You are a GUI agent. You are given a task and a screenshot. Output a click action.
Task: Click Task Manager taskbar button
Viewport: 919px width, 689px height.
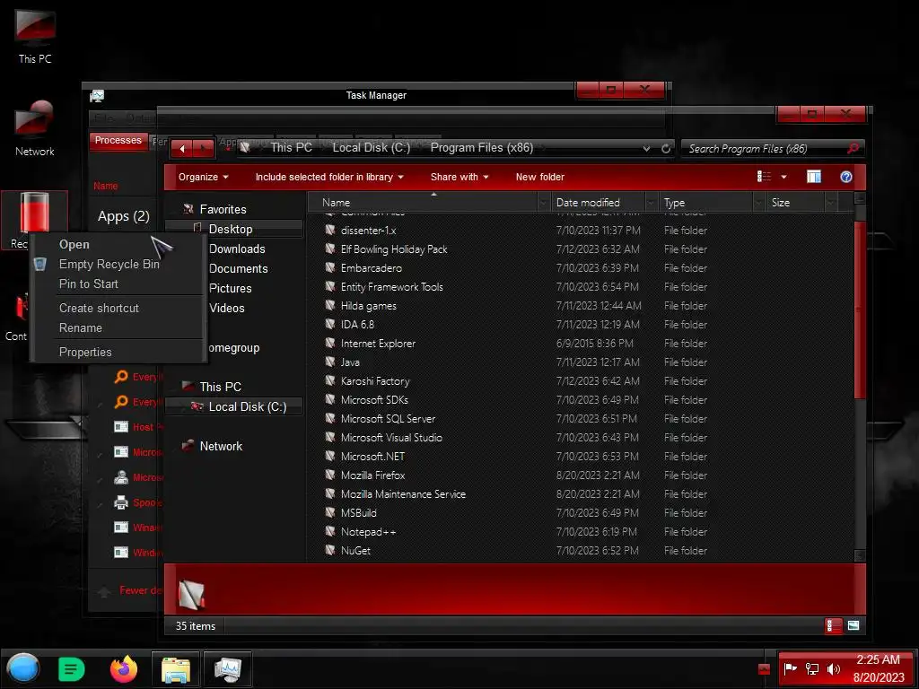(227, 669)
